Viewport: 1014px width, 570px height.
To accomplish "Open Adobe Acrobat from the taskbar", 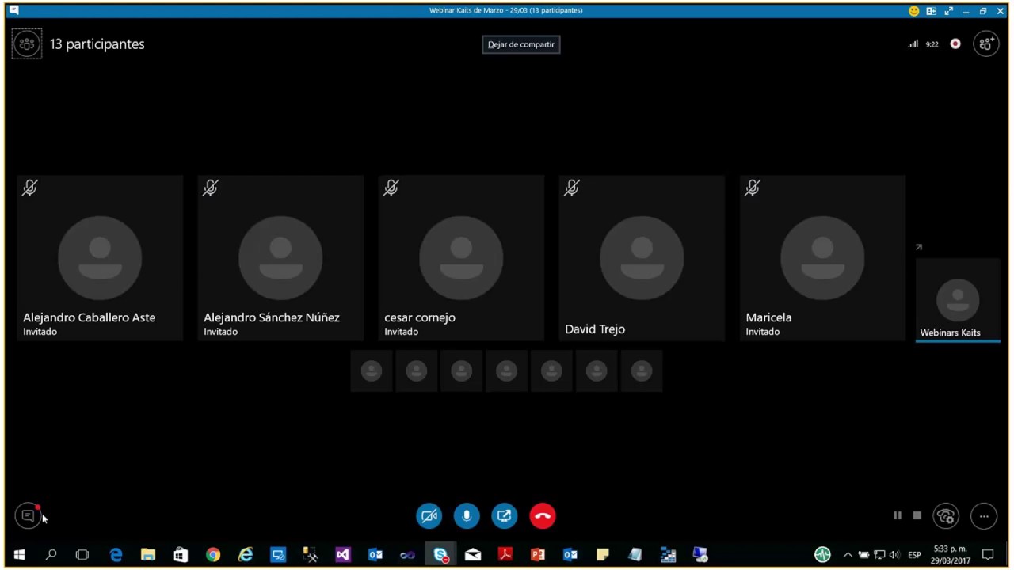I will point(505,555).
